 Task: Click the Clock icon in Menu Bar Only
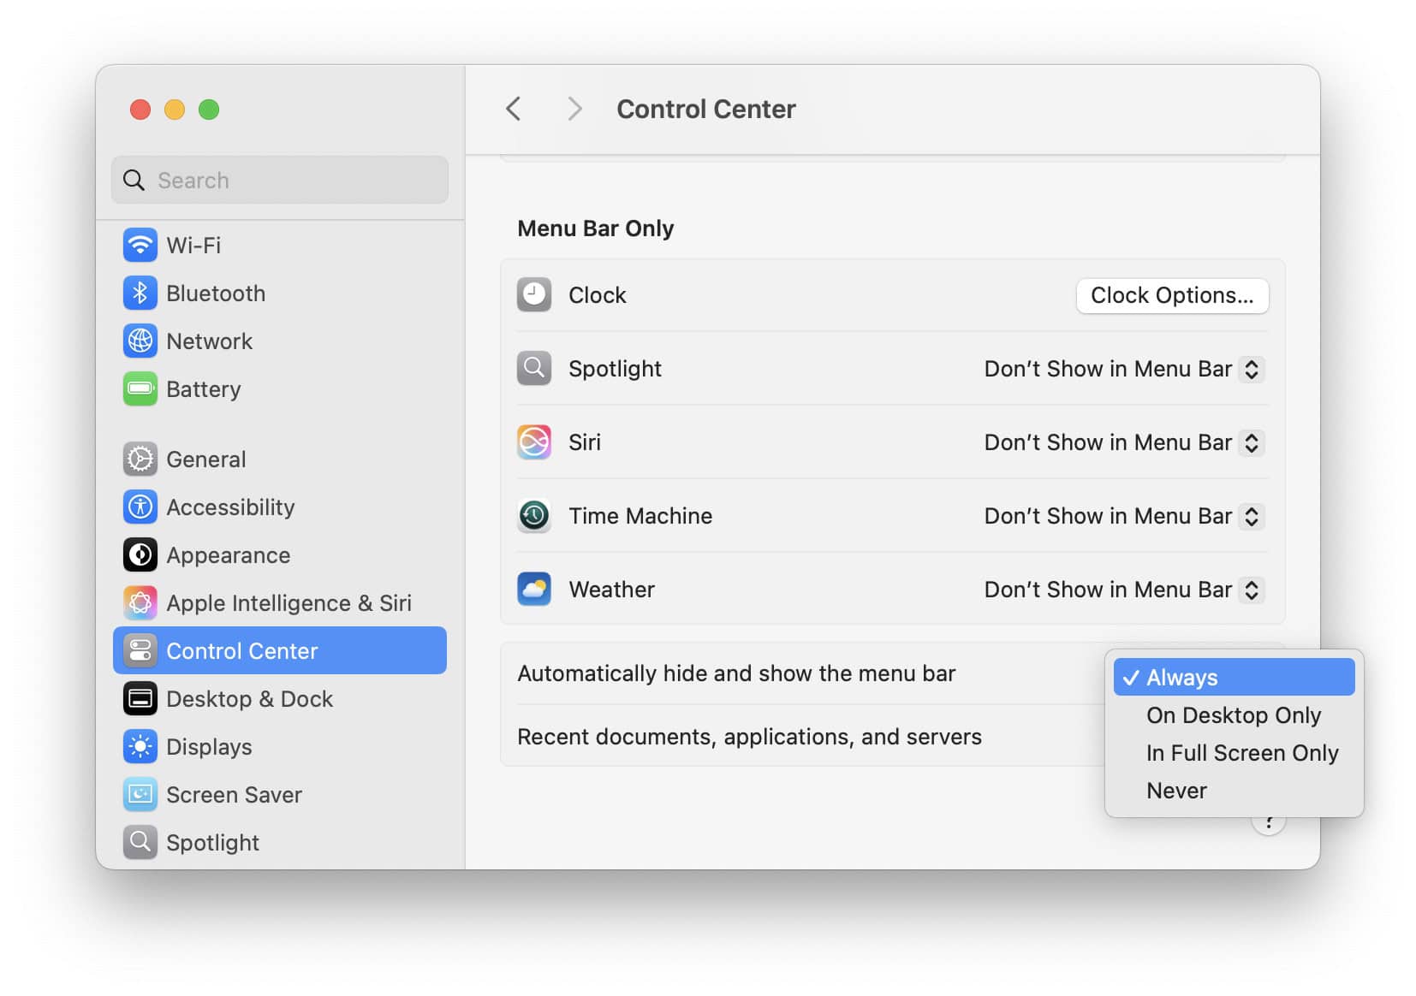tap(534, 294)
